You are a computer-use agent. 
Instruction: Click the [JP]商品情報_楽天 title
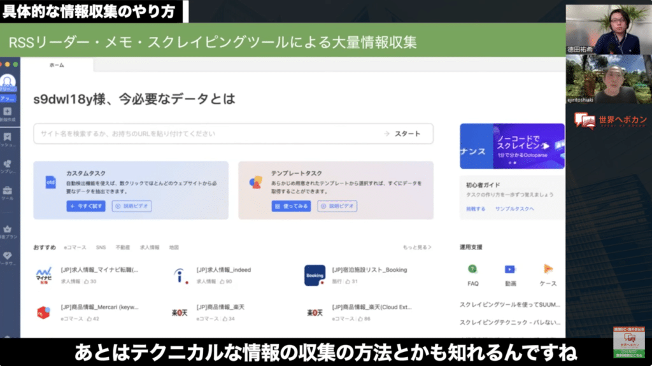tap(220, 307)
